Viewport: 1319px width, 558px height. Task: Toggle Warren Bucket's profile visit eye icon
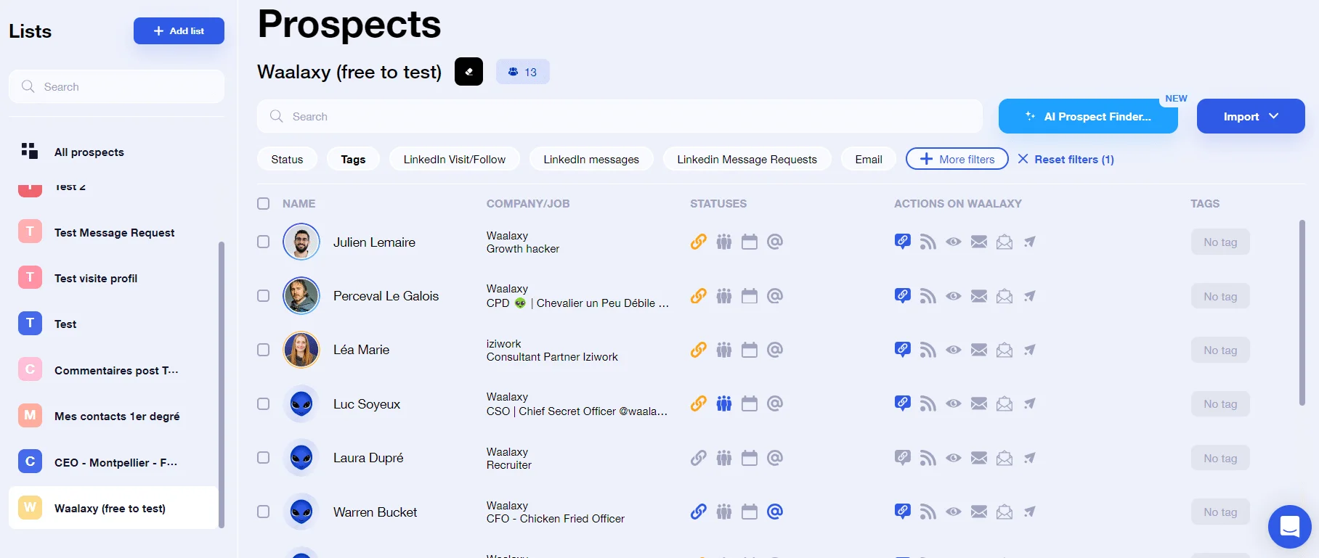(954, 512)
